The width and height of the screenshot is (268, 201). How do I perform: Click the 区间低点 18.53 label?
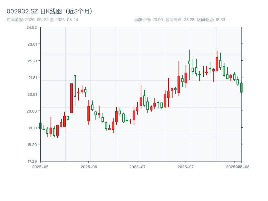point(211,20)
